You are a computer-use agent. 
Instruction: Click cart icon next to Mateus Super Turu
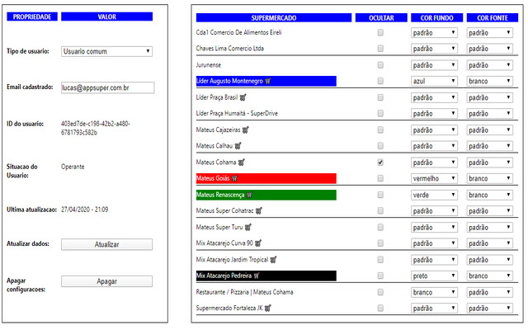tap(247, 228)
